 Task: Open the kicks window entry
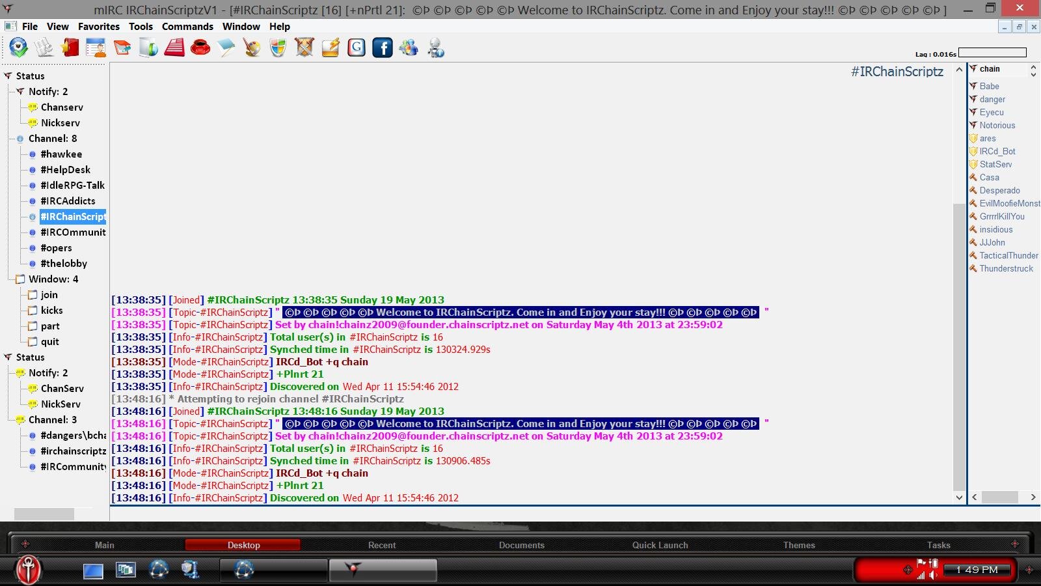pyautogui.click(x=51, y=311)
